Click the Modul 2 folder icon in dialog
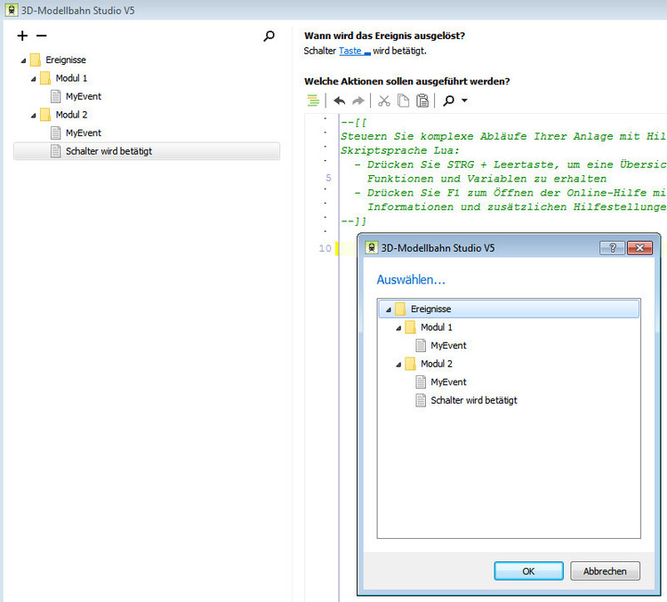 pos(410,364)
